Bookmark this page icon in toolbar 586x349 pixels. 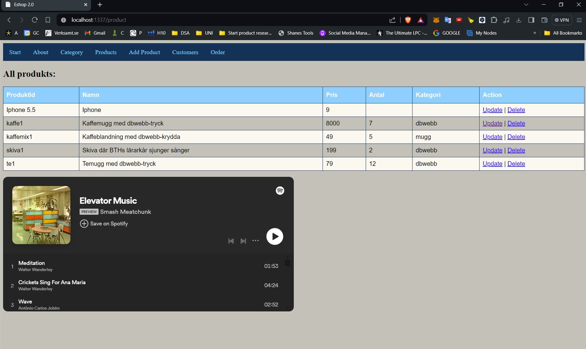click(48, 20)
